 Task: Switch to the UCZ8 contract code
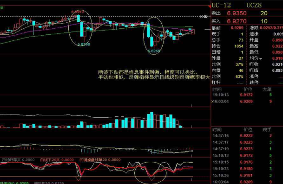point(254,5)
